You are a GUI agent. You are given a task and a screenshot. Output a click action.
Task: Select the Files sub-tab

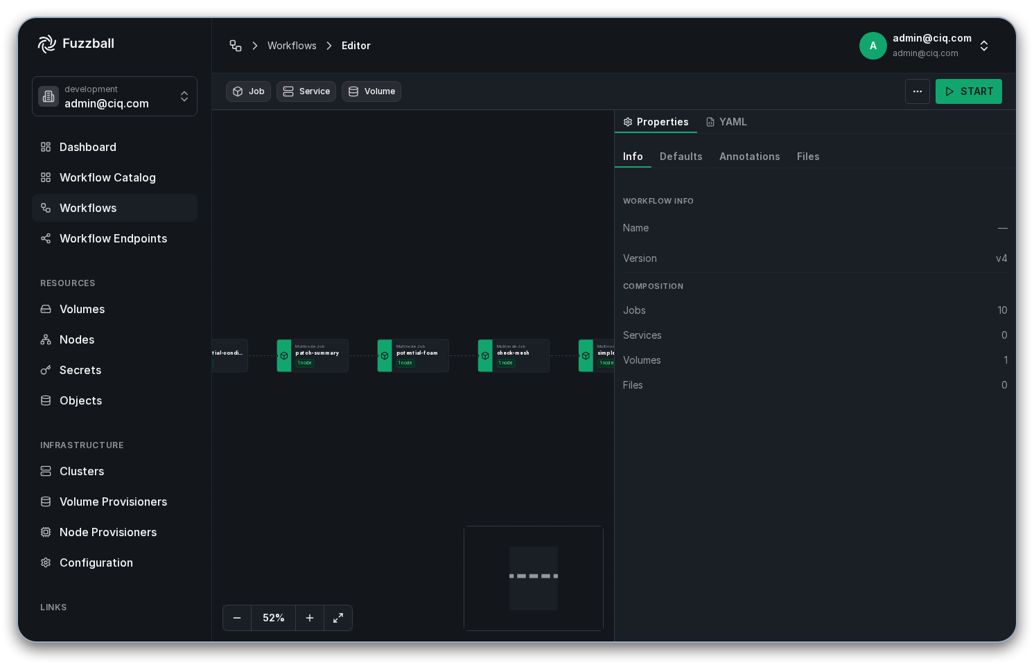click(808, 157)
